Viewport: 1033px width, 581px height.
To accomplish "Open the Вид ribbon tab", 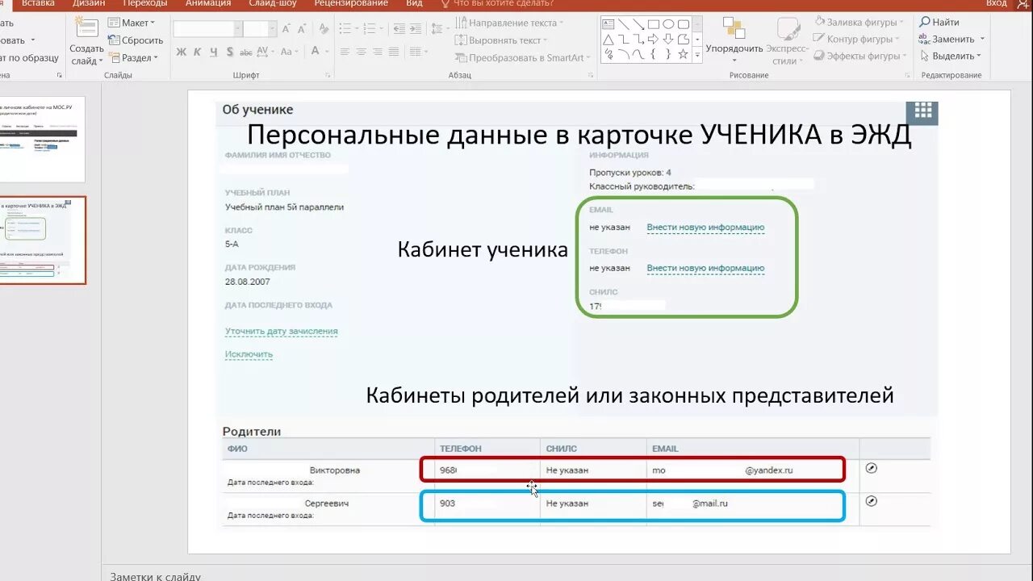I will (x=414, y=3).
